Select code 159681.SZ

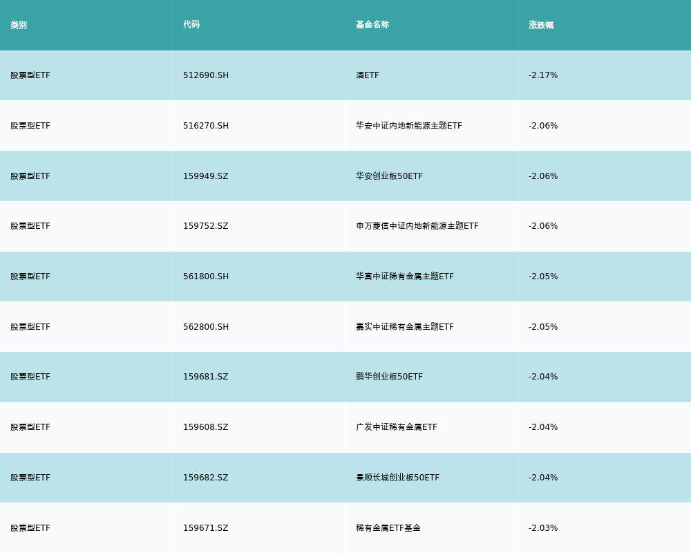point(206,377)
